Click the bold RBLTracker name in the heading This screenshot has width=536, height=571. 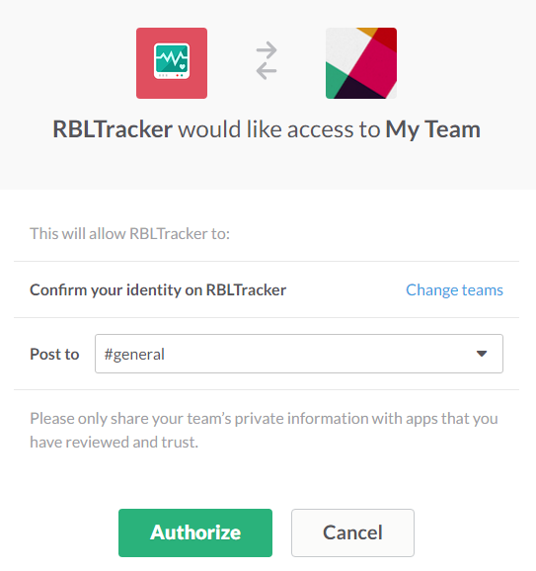(x=113, y=129)
